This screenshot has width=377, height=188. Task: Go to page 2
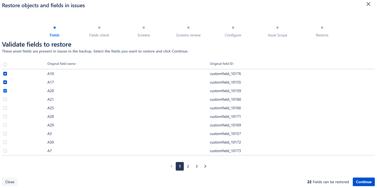pos(188,166)
